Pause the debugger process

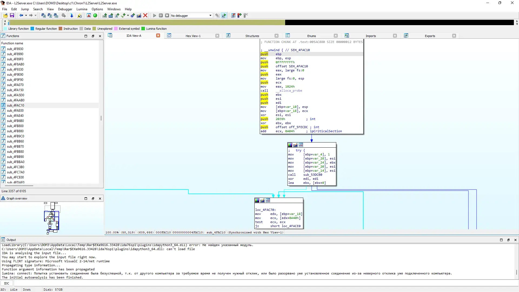click(x=161, y=15)
